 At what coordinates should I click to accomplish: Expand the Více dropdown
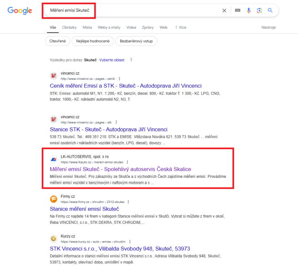coord(181,27)
